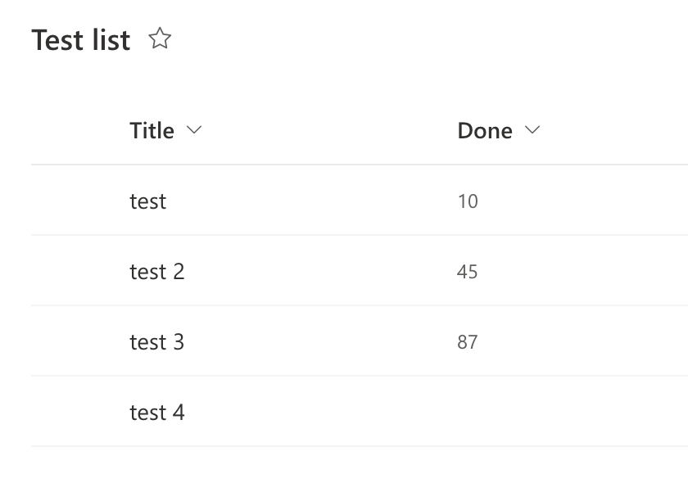Favorite the Test list with the star icon
The image size is (688, 483).
pyautogui.click(x=160, y=38)
